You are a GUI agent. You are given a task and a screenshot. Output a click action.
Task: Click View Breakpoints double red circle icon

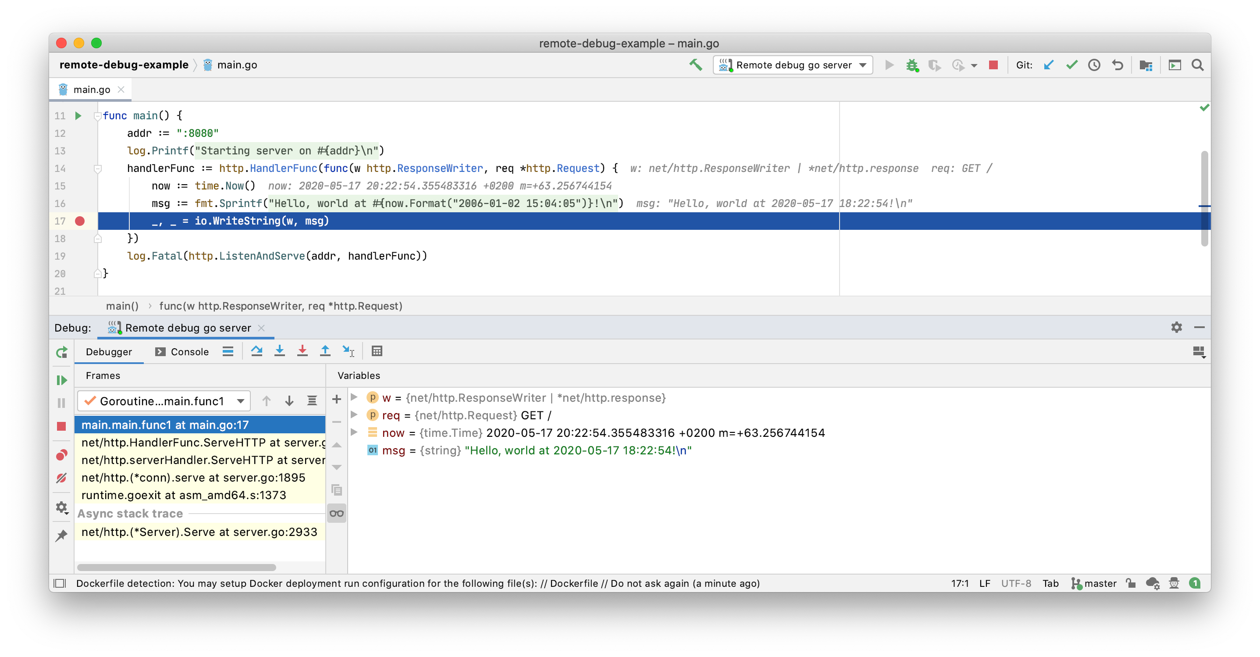point(62,455)
